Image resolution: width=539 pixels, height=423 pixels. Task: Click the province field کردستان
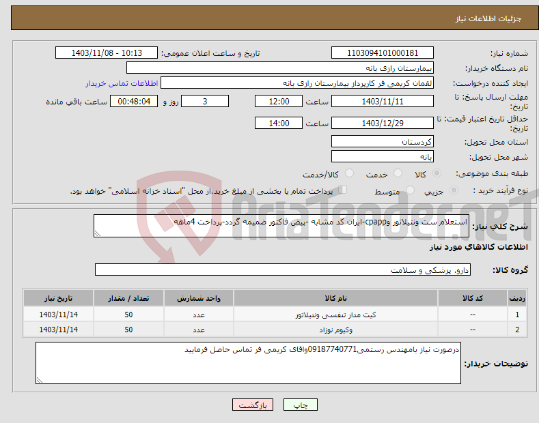click(383, 141)
